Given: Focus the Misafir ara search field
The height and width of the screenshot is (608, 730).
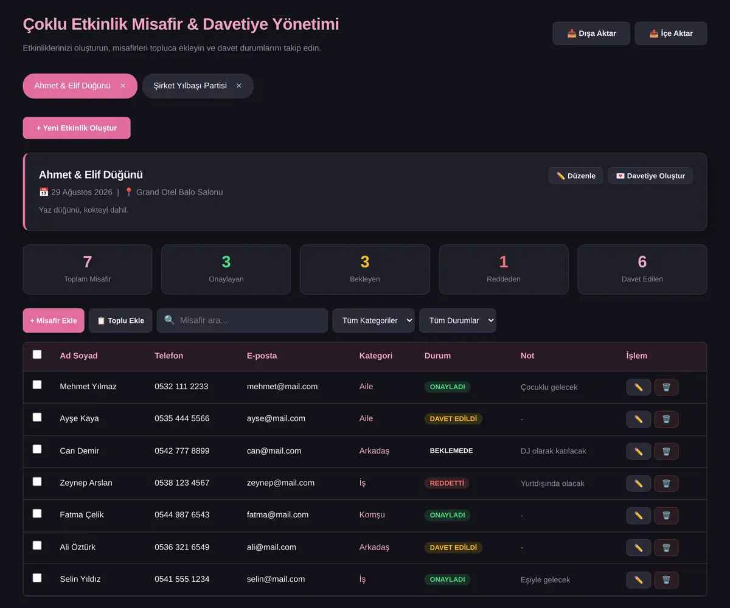Looking at the screenshot, I should 242,320.
